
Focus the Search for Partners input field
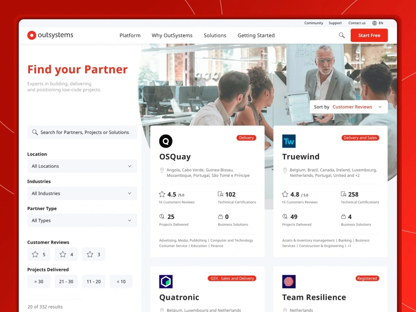[82, 132]
